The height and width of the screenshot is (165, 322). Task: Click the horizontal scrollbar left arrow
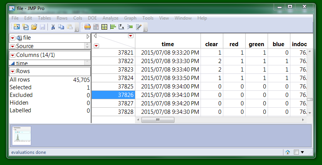(x=138, y=120)
